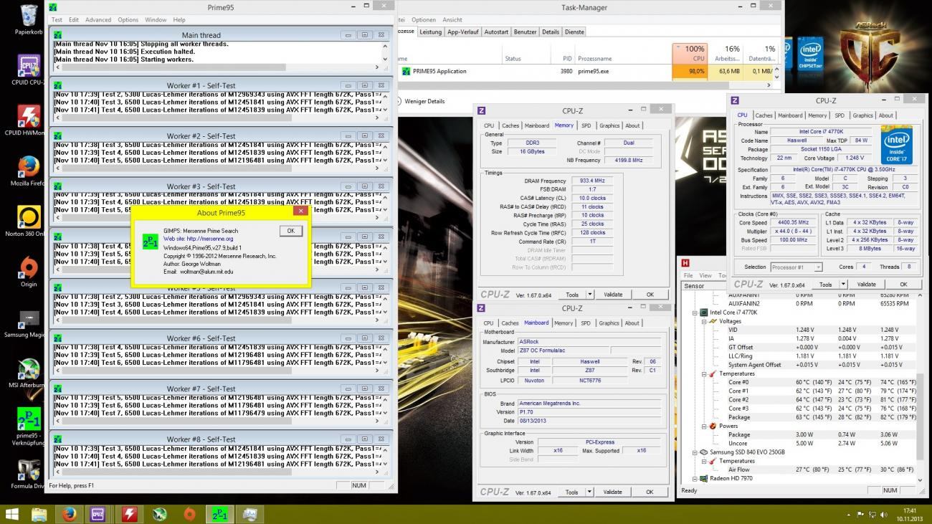Switch to CPU-Z via its taskbar icon
Viewport: 932px width, 524px height.
[x=99, y=514]
